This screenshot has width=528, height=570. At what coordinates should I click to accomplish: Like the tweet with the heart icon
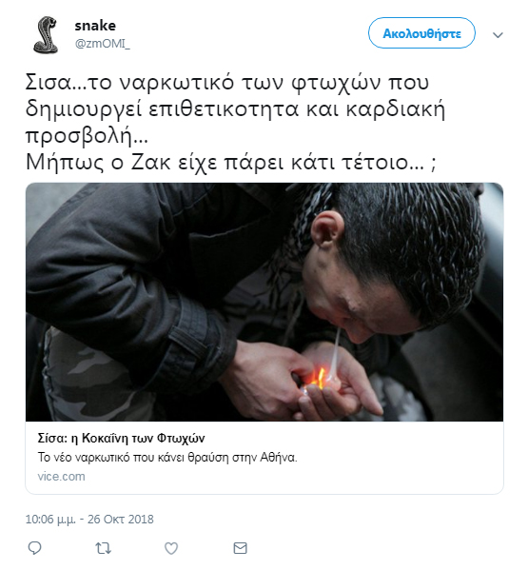point(171,548)
